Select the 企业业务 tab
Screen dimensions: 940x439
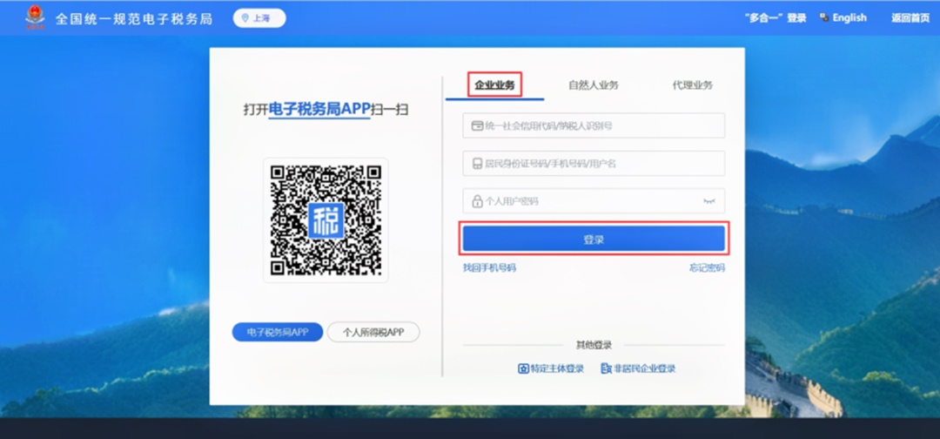pyautogui.click(x=494, y=85)
